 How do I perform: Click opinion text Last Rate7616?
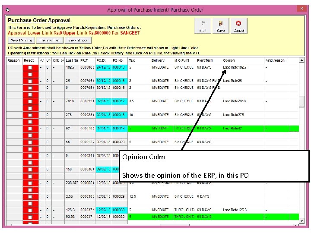pos(234,101)
